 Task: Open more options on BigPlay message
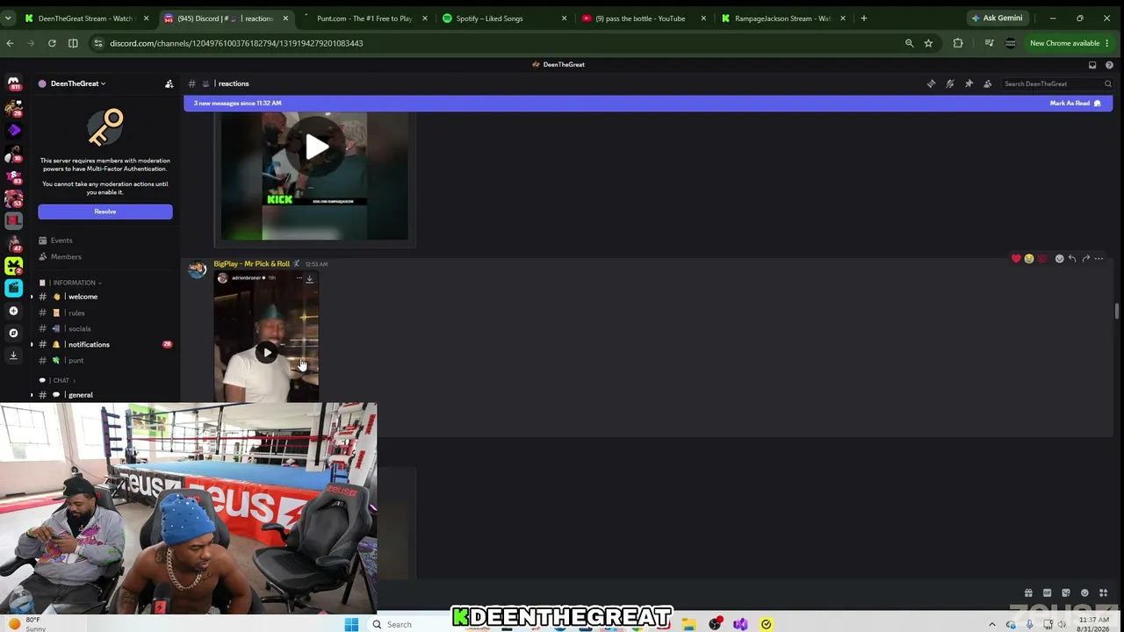pos(1099,259)
